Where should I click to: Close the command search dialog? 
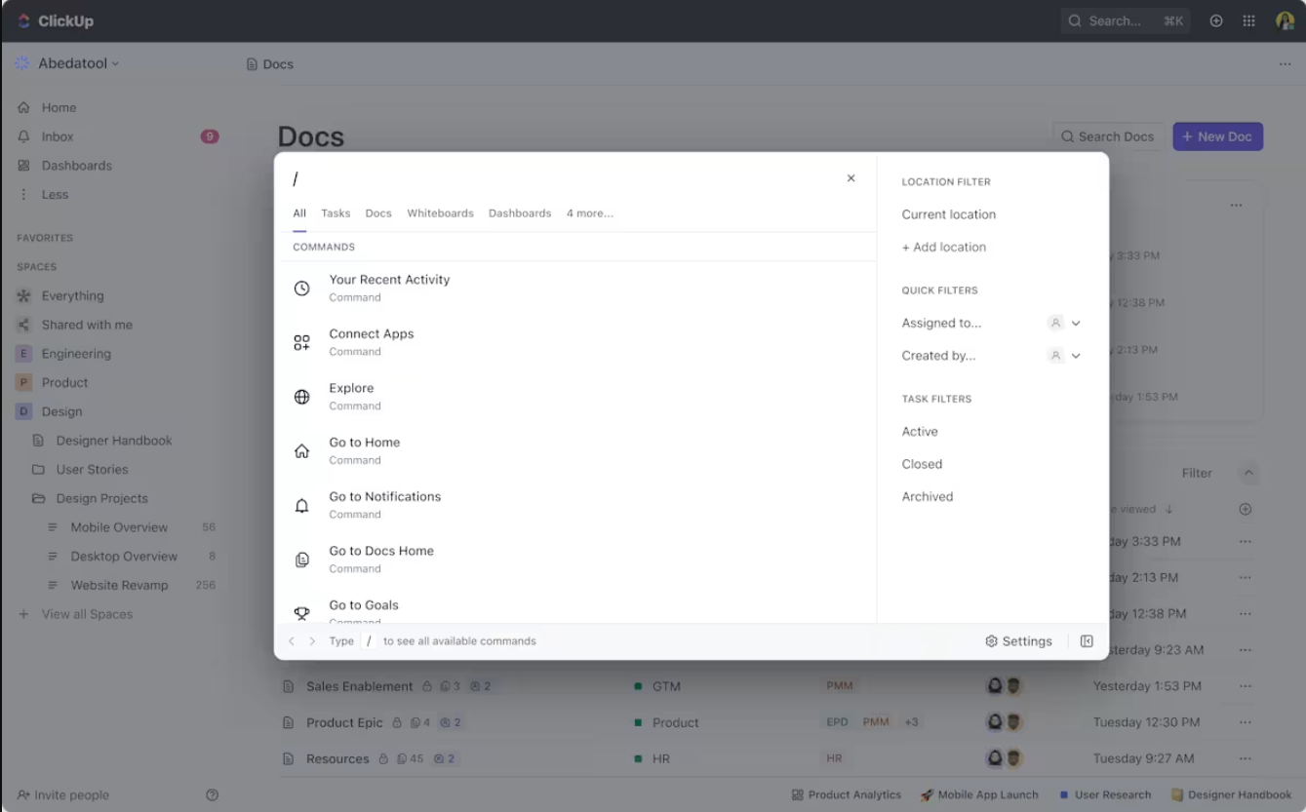pos(851,178)
